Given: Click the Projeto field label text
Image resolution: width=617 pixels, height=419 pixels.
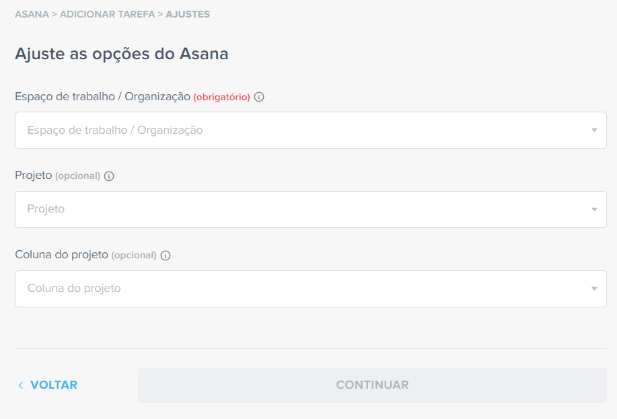Looking at the screenshot, I should tap(34, 176).
